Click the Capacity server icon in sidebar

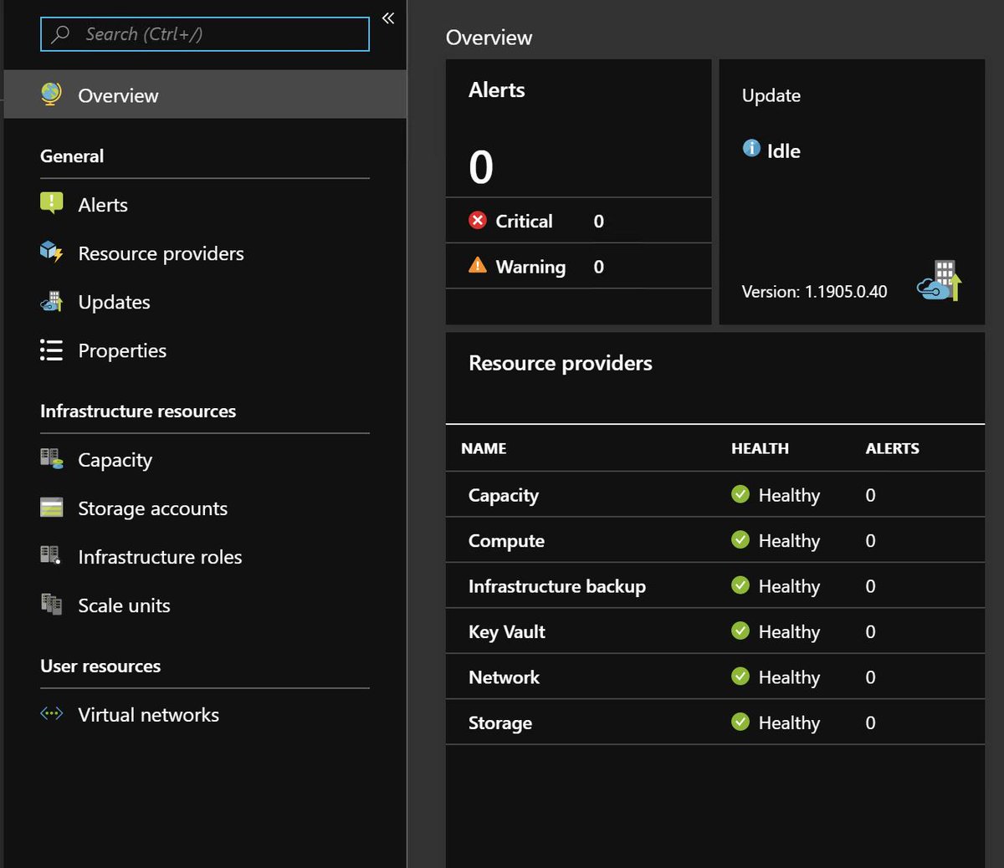click(51, 458)
